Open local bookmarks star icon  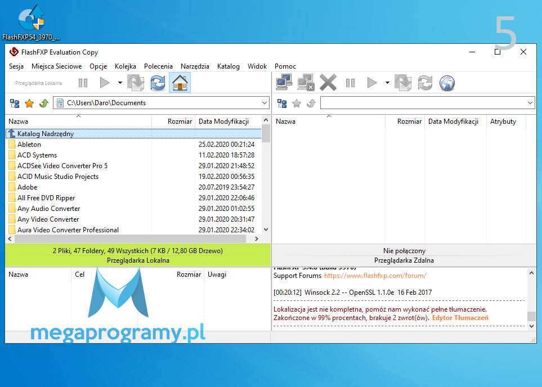29,103
